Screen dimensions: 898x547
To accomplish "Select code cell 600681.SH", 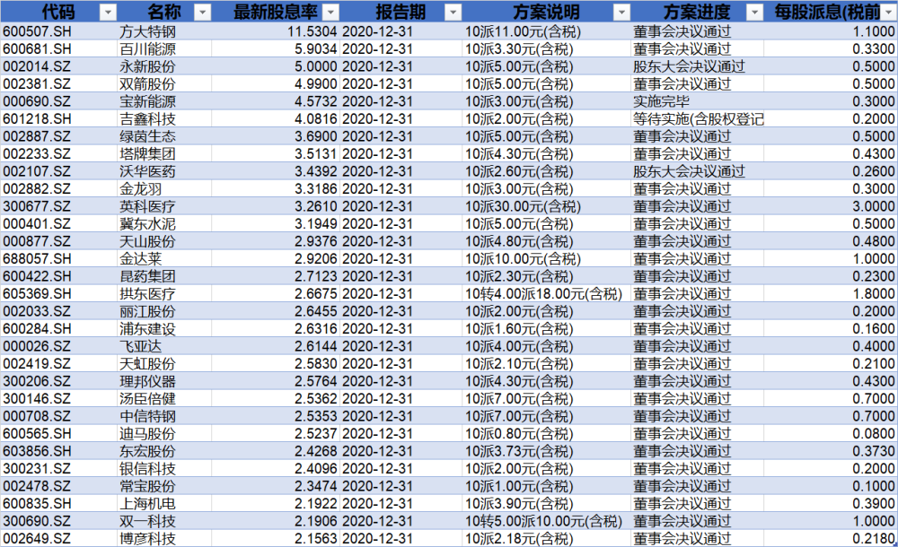I will (x=58, y=49).
